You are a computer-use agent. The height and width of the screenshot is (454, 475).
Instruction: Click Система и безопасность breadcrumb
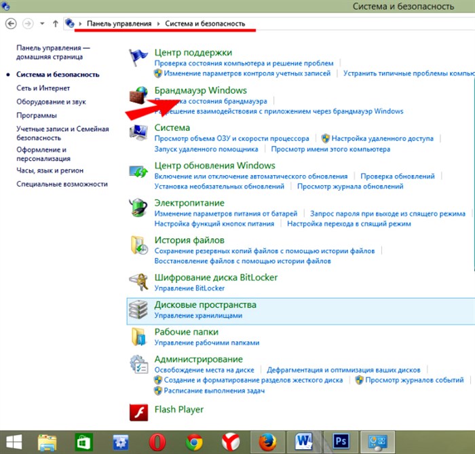(x=205, y=24)
